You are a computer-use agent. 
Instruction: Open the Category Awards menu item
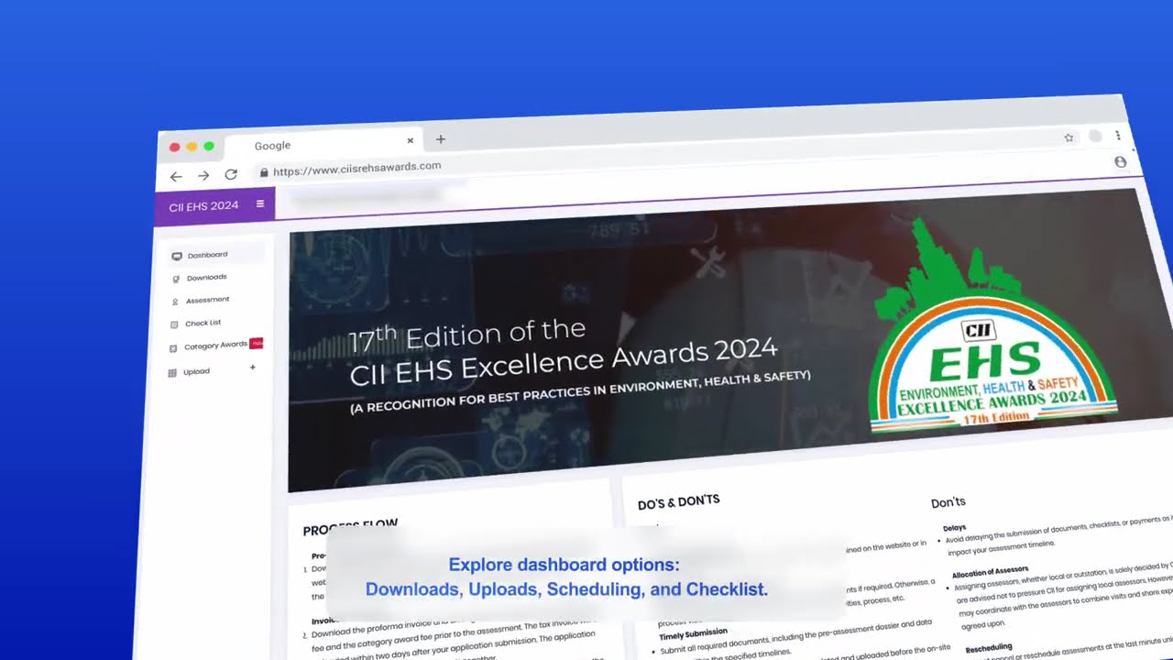[x=215, y=346]
